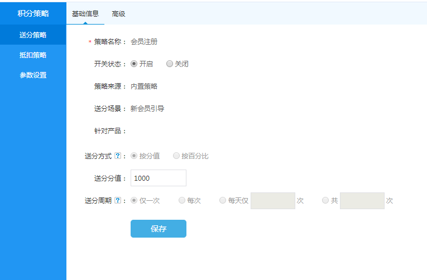Select the 开启 radio button
427x280 pixels.
tap(134, 64)
